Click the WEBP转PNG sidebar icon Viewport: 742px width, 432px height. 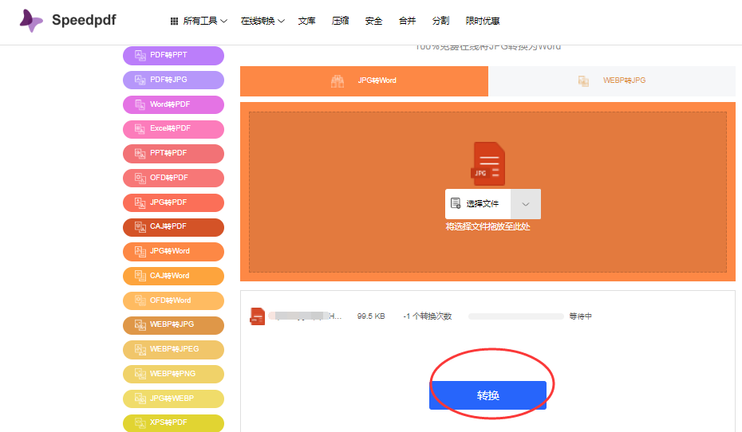[x=140, y=374]
